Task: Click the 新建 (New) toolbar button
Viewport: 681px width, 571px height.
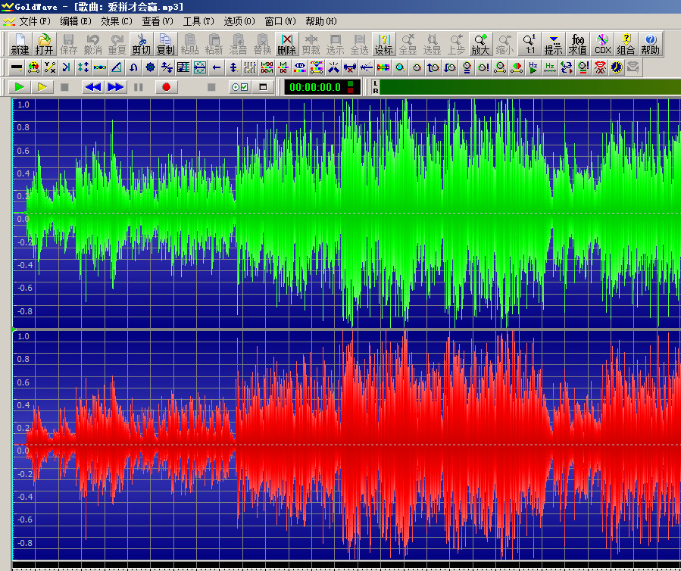Action: [x=20, y=44]
